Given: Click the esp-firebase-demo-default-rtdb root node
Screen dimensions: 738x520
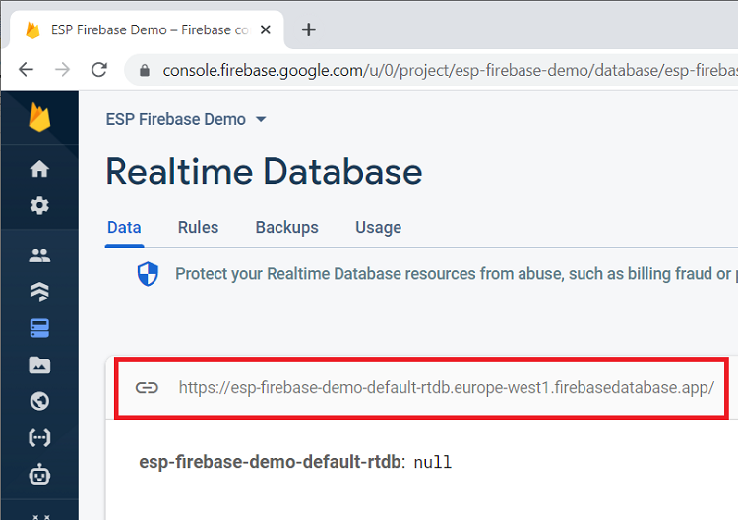Looking at the screenshot, I should coord(270,462).
